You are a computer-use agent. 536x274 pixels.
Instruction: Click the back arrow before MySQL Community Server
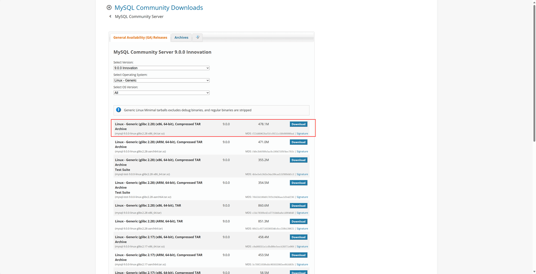point(110,17)
